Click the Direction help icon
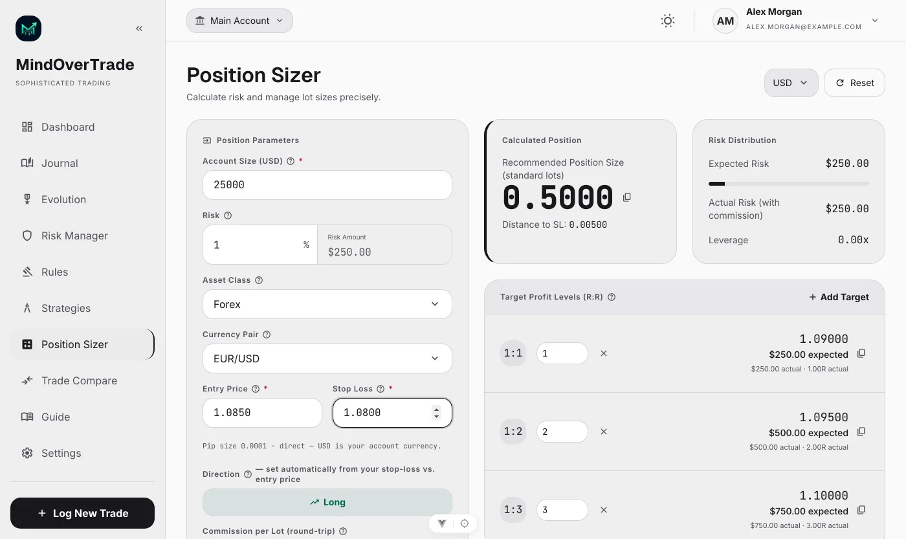The height and width of the screenshot is (539, 906). (x=248, y=474)
